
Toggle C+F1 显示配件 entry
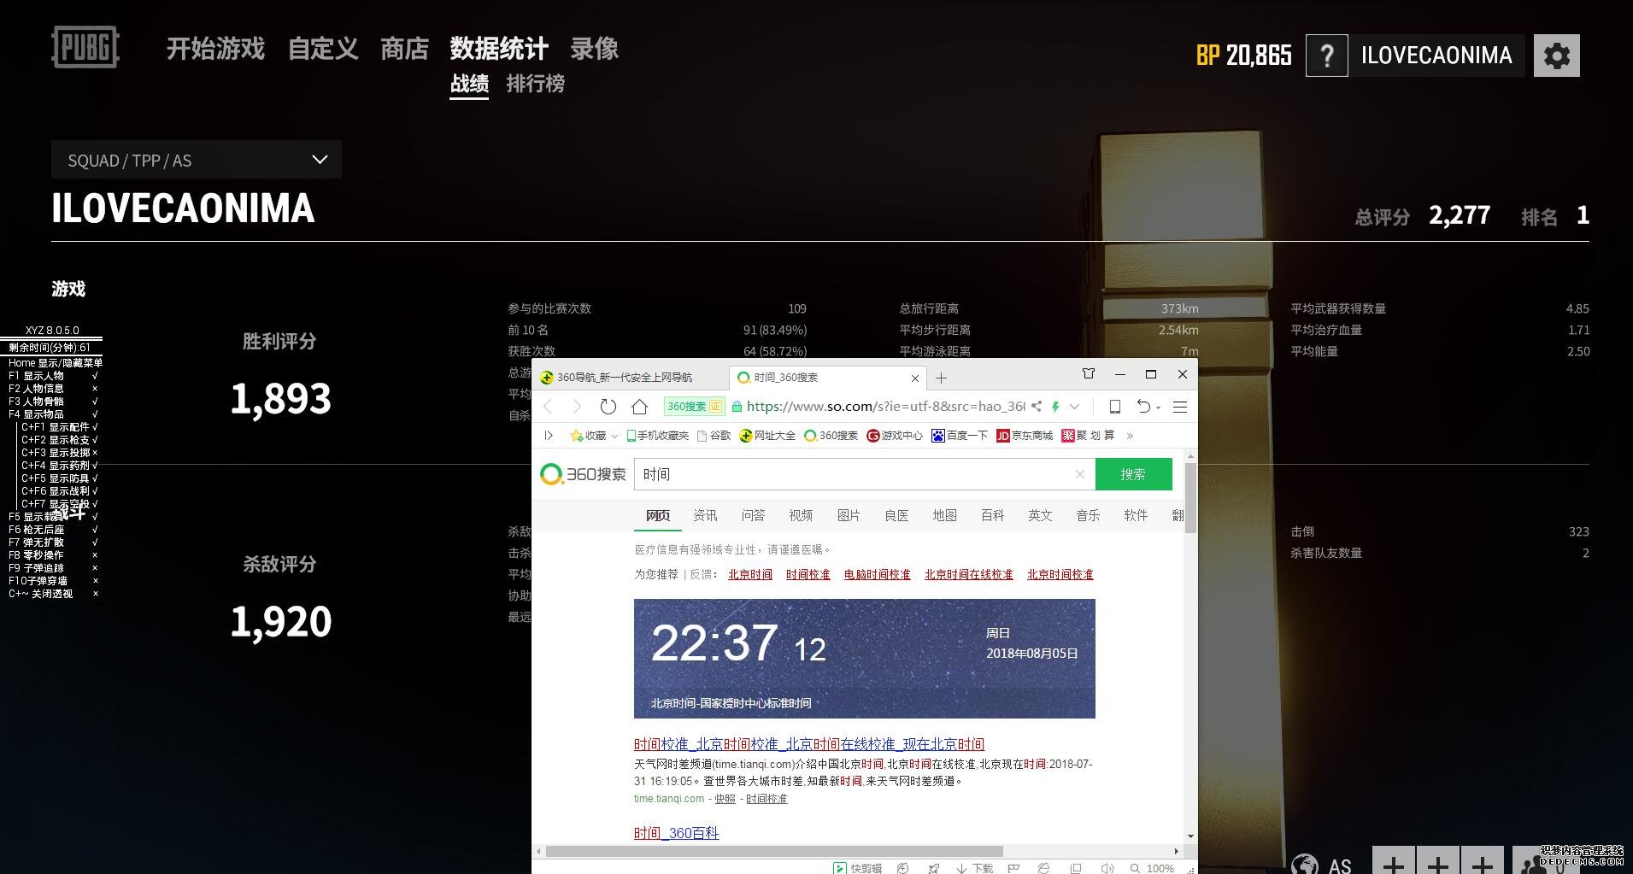(x=59, y=427)
